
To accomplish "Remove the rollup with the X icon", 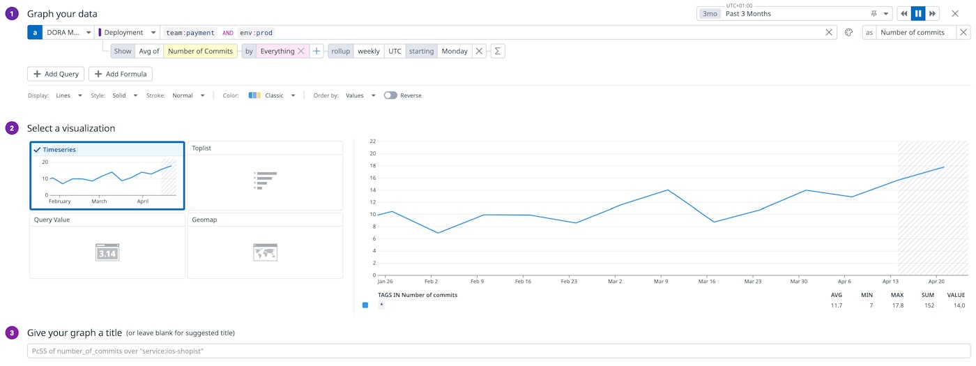I will click(479, 51).
